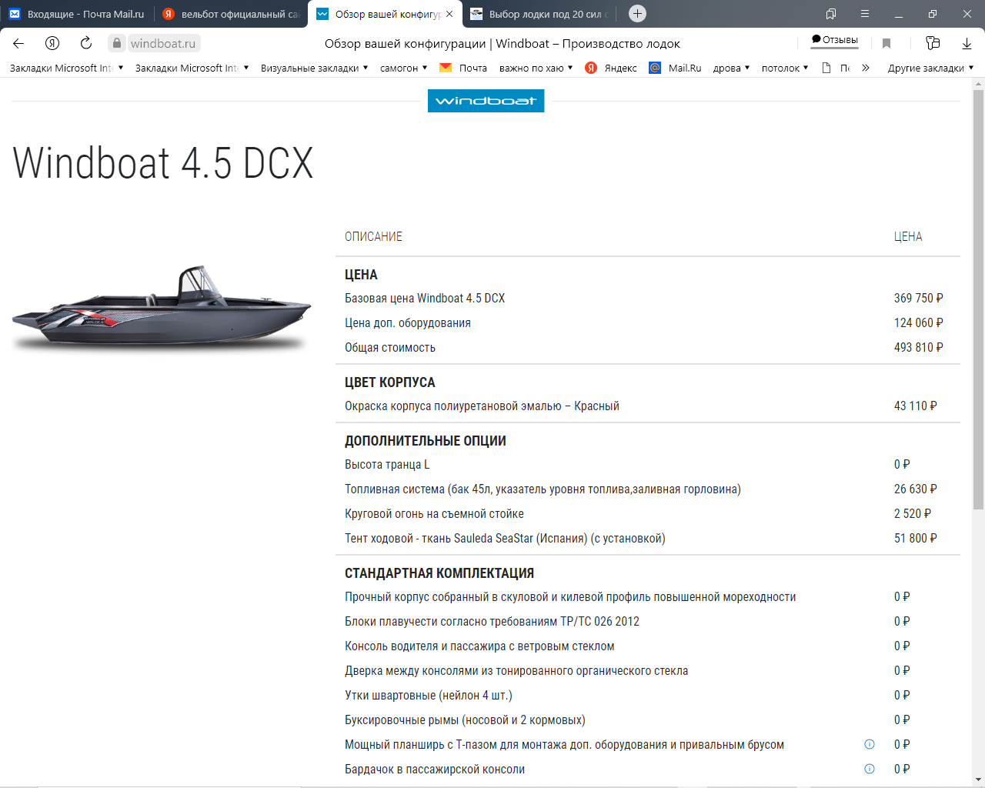Click the info icon for Бардачок row
Screen dimensions: 985x788
[x=870, y=769]
